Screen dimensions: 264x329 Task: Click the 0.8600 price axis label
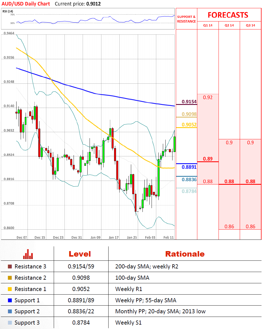[9, 228]
